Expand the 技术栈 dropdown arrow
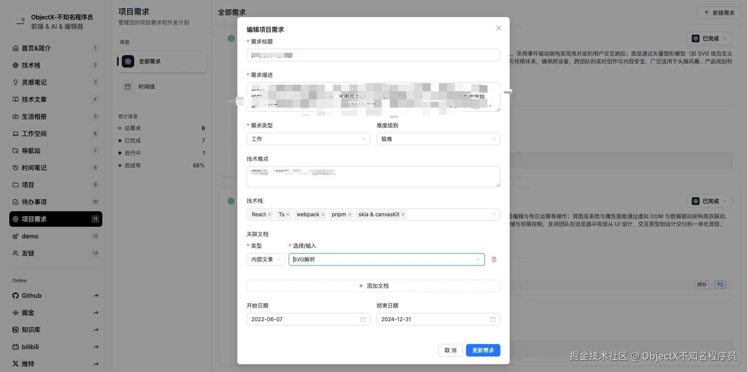This screenshot has height=372, width=747. [493, 214]
